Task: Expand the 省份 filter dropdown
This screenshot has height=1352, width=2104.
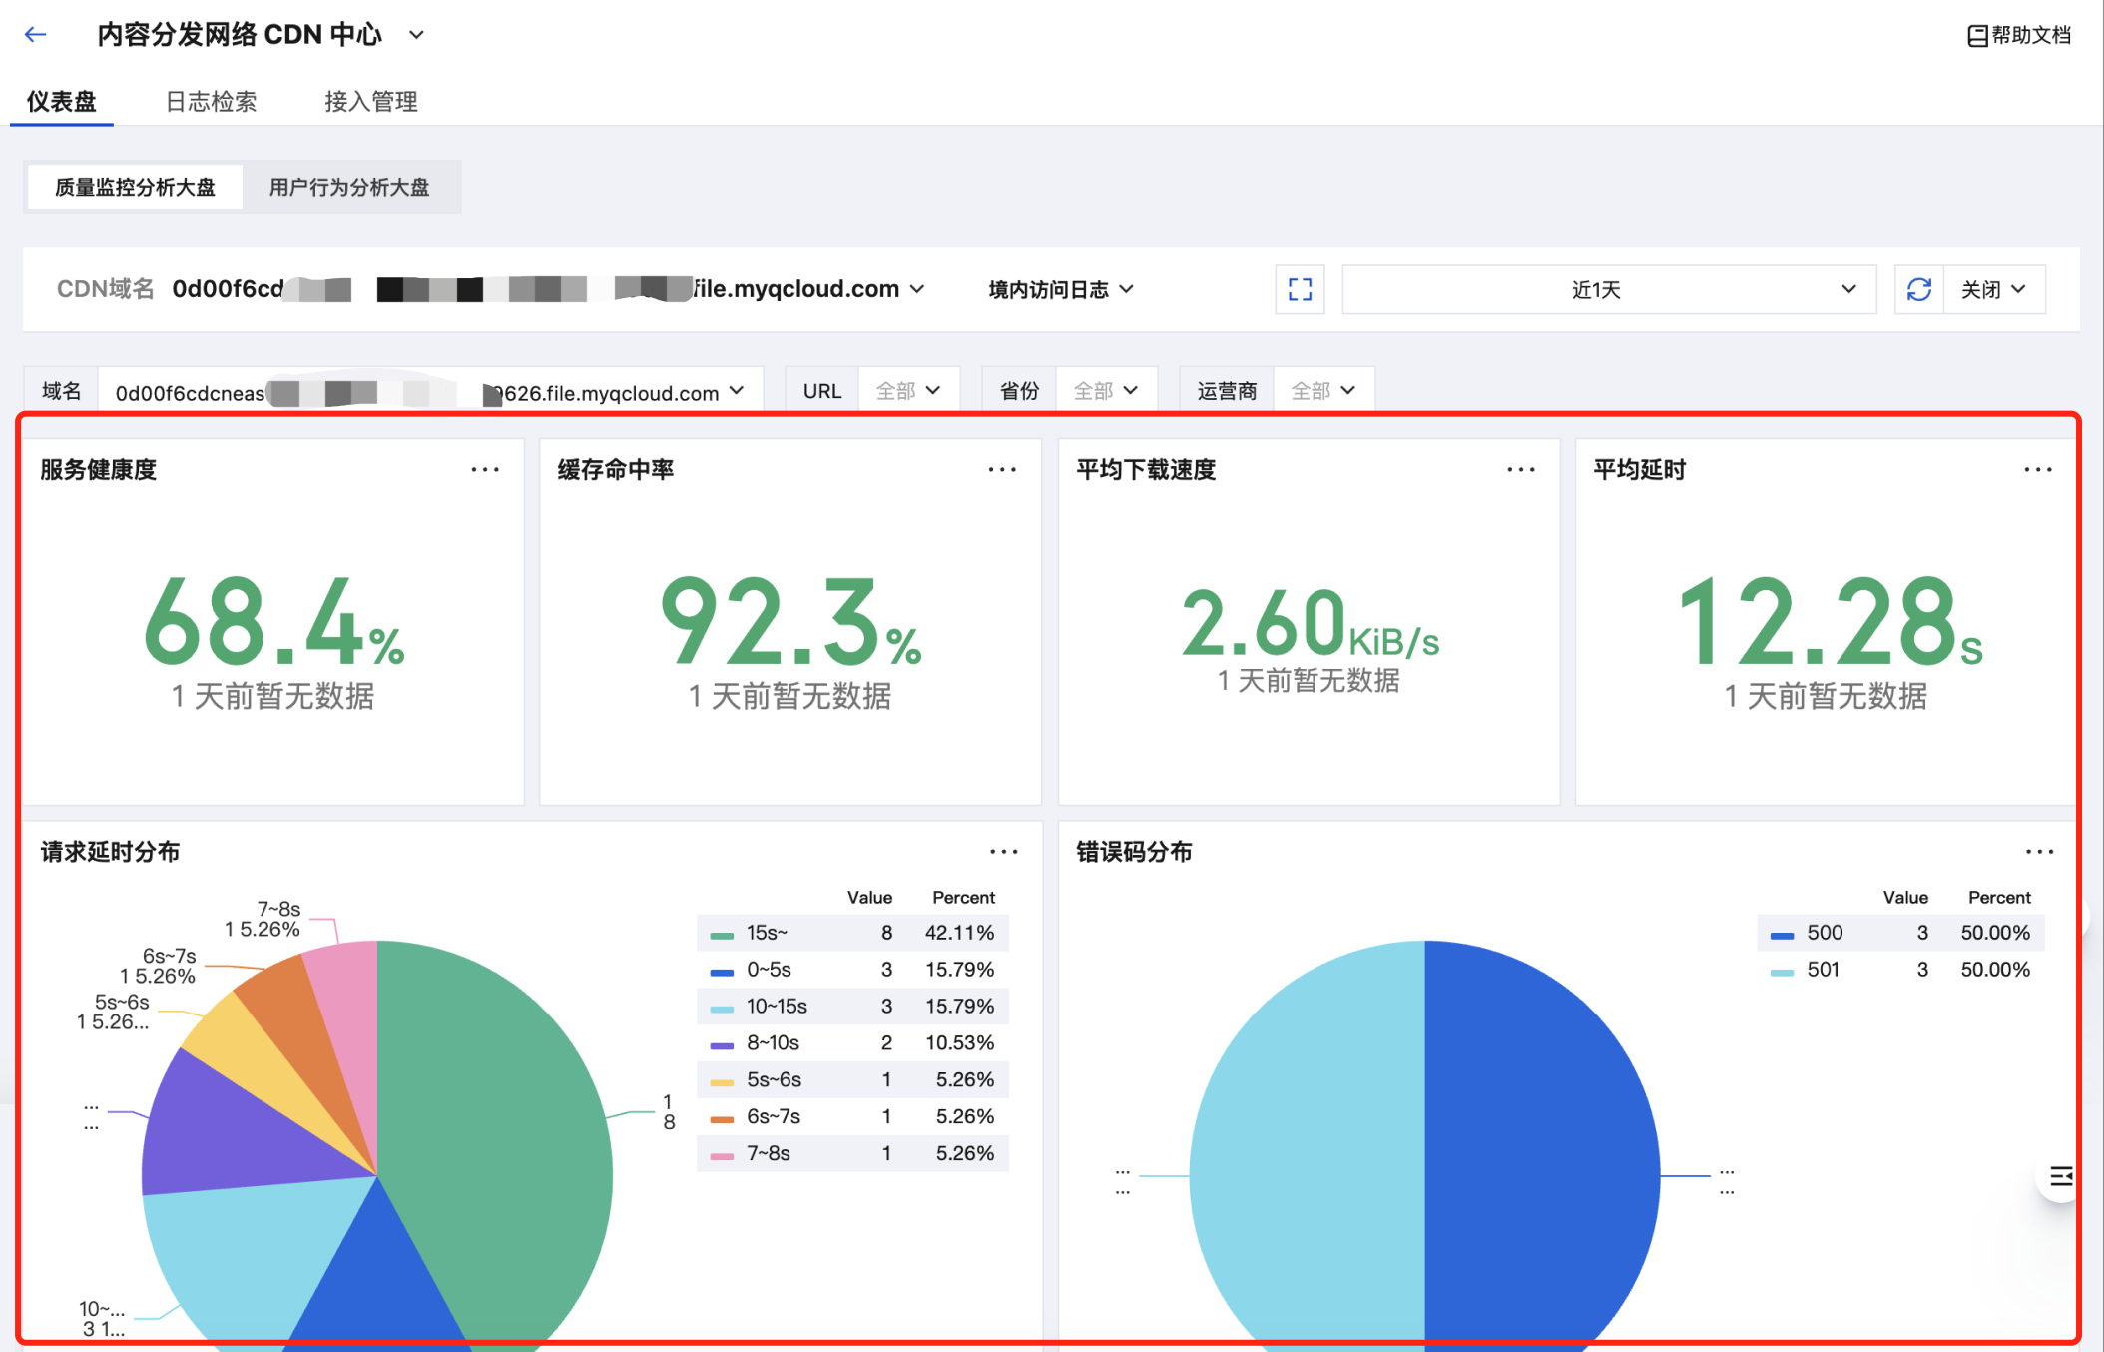Action: click(x=1105, y=391)
